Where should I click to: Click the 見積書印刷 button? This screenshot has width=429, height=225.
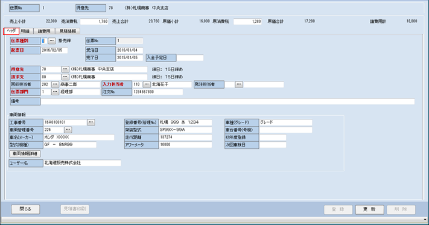tap(75, 209)
